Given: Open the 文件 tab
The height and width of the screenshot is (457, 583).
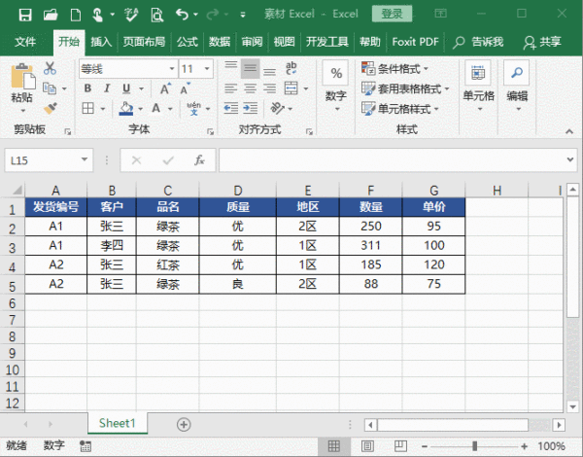Looking at the screenshot, I should [25, 41].
